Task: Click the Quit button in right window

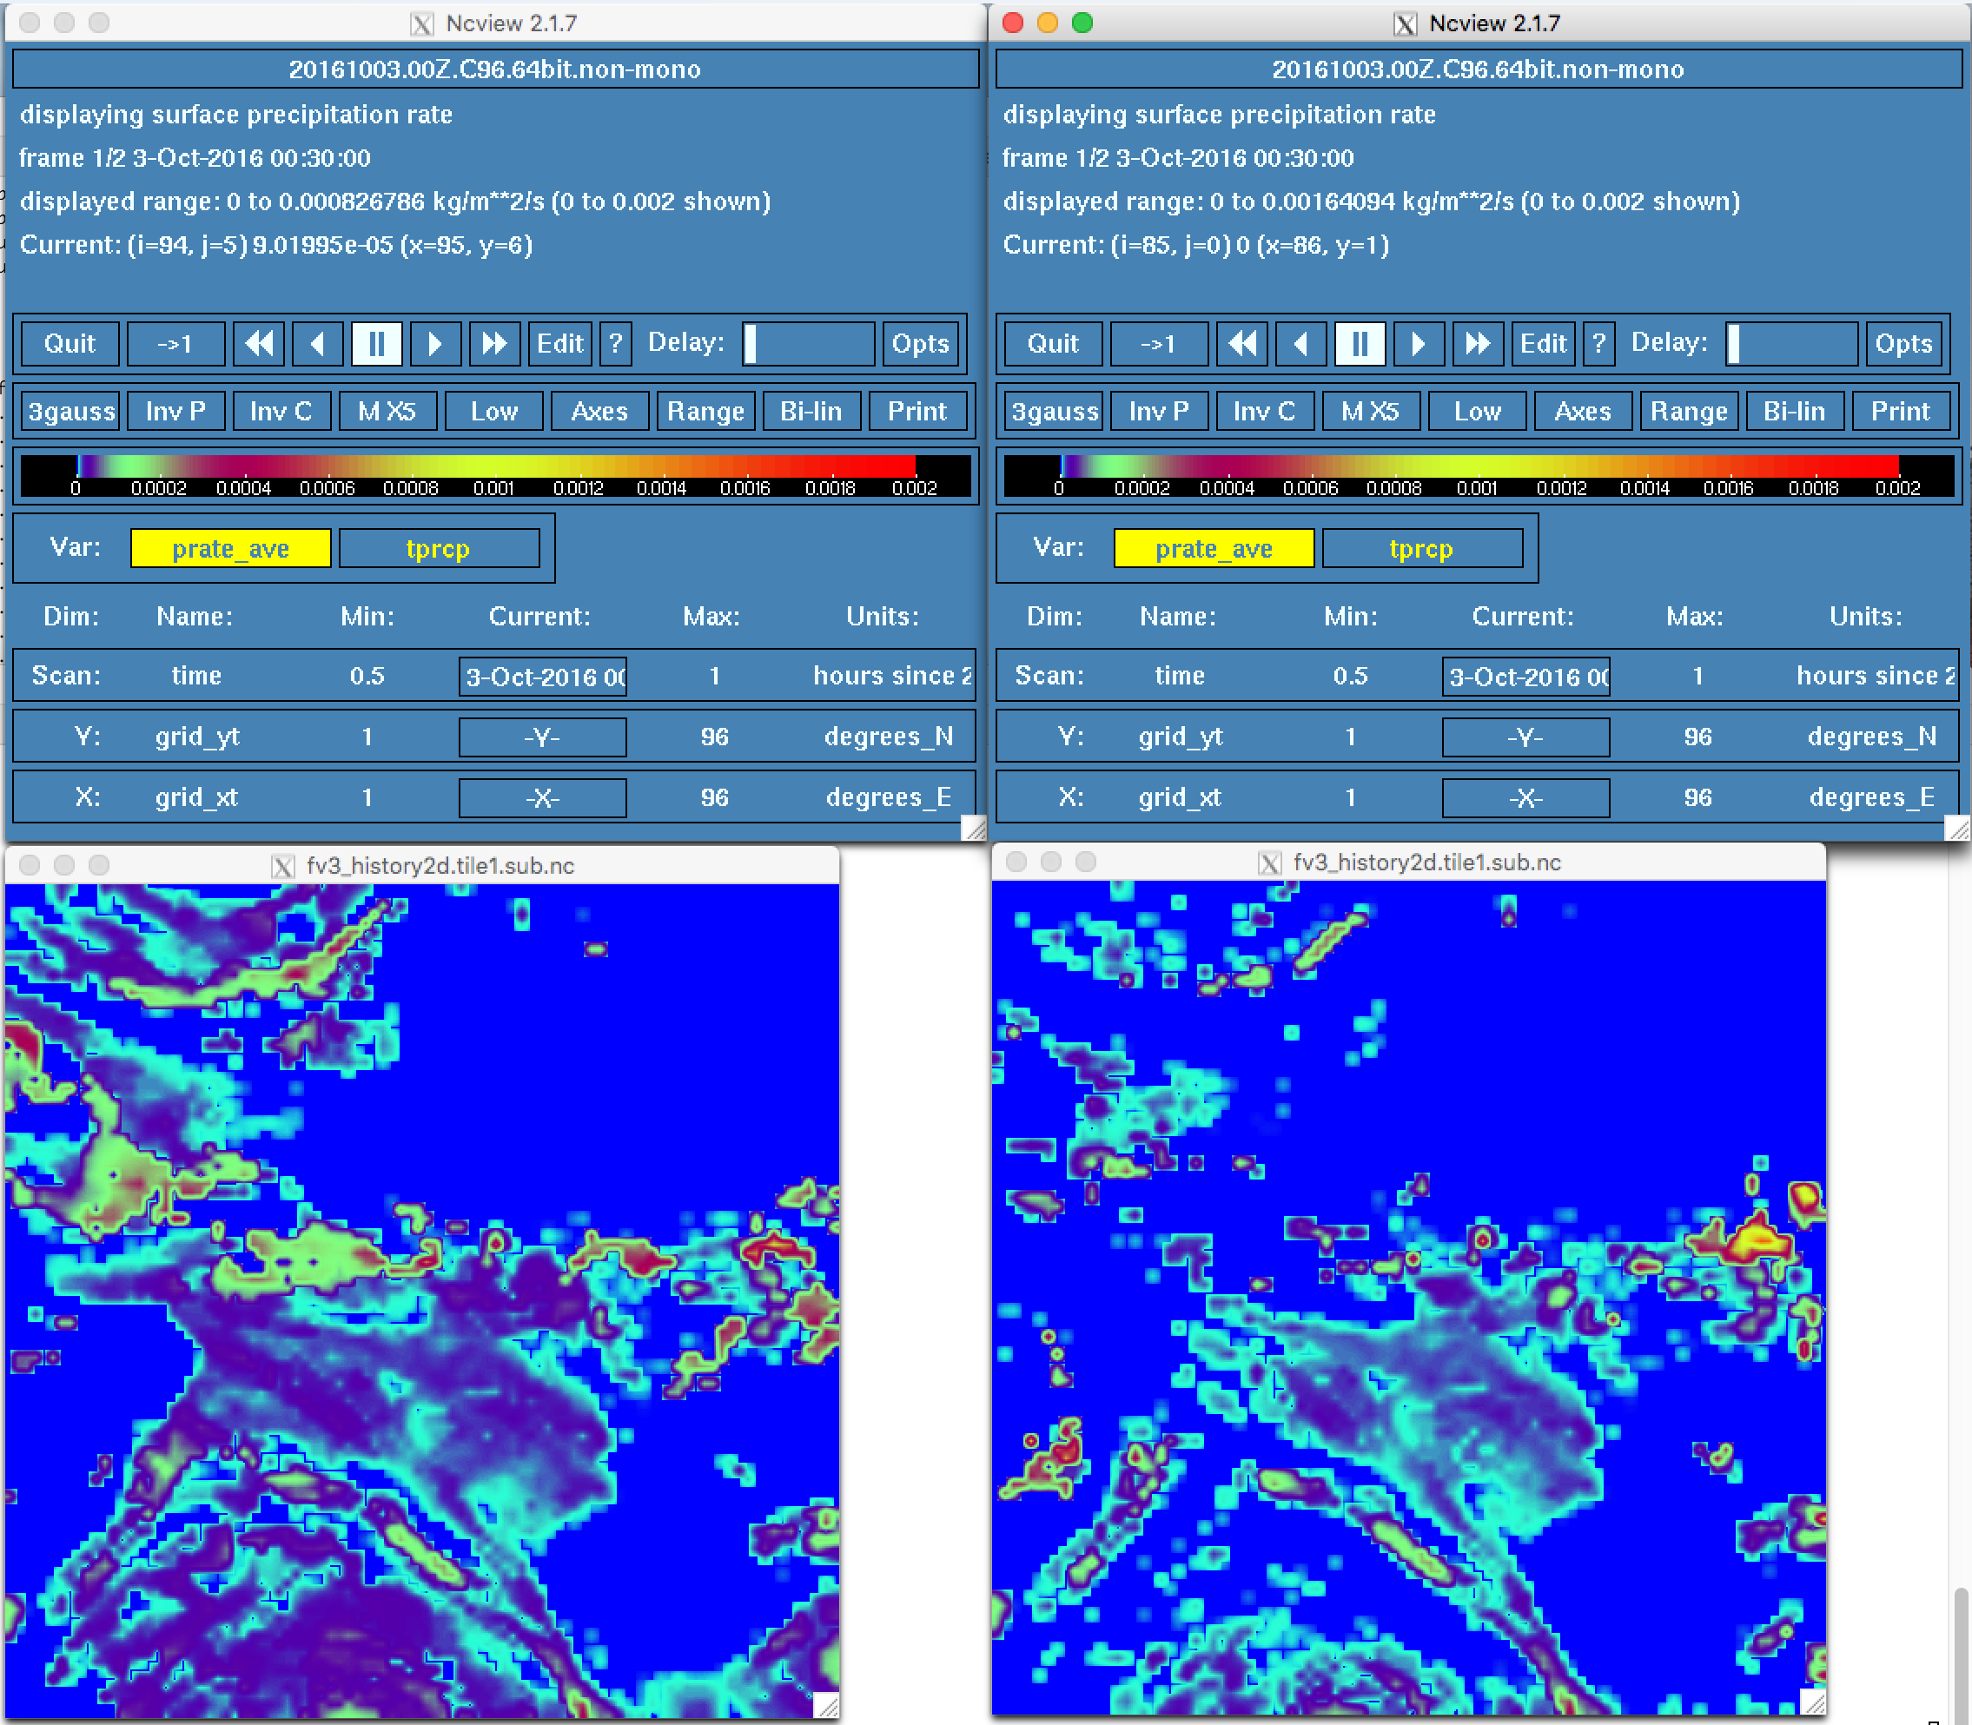Action: [1054, 344]
